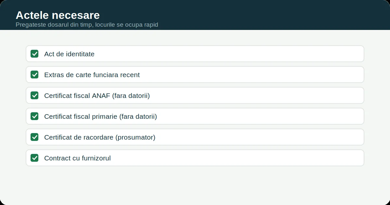Select 'Certificat fiscal primarie (fara datorii)' label
Image resolution: width=390 pixels, height=205 pixels.
pos(100,116)
